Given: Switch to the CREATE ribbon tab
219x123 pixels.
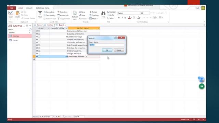Looking at the screenshot, I should coord(29,8).
